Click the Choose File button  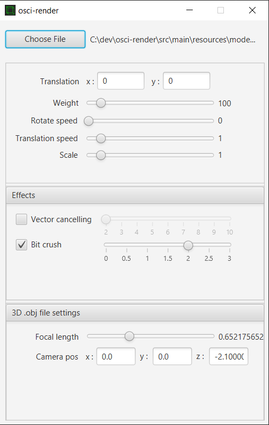point(45,39)
